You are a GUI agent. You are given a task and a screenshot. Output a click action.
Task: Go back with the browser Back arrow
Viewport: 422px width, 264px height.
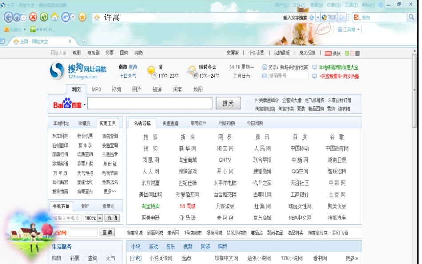tap(8, 17)
